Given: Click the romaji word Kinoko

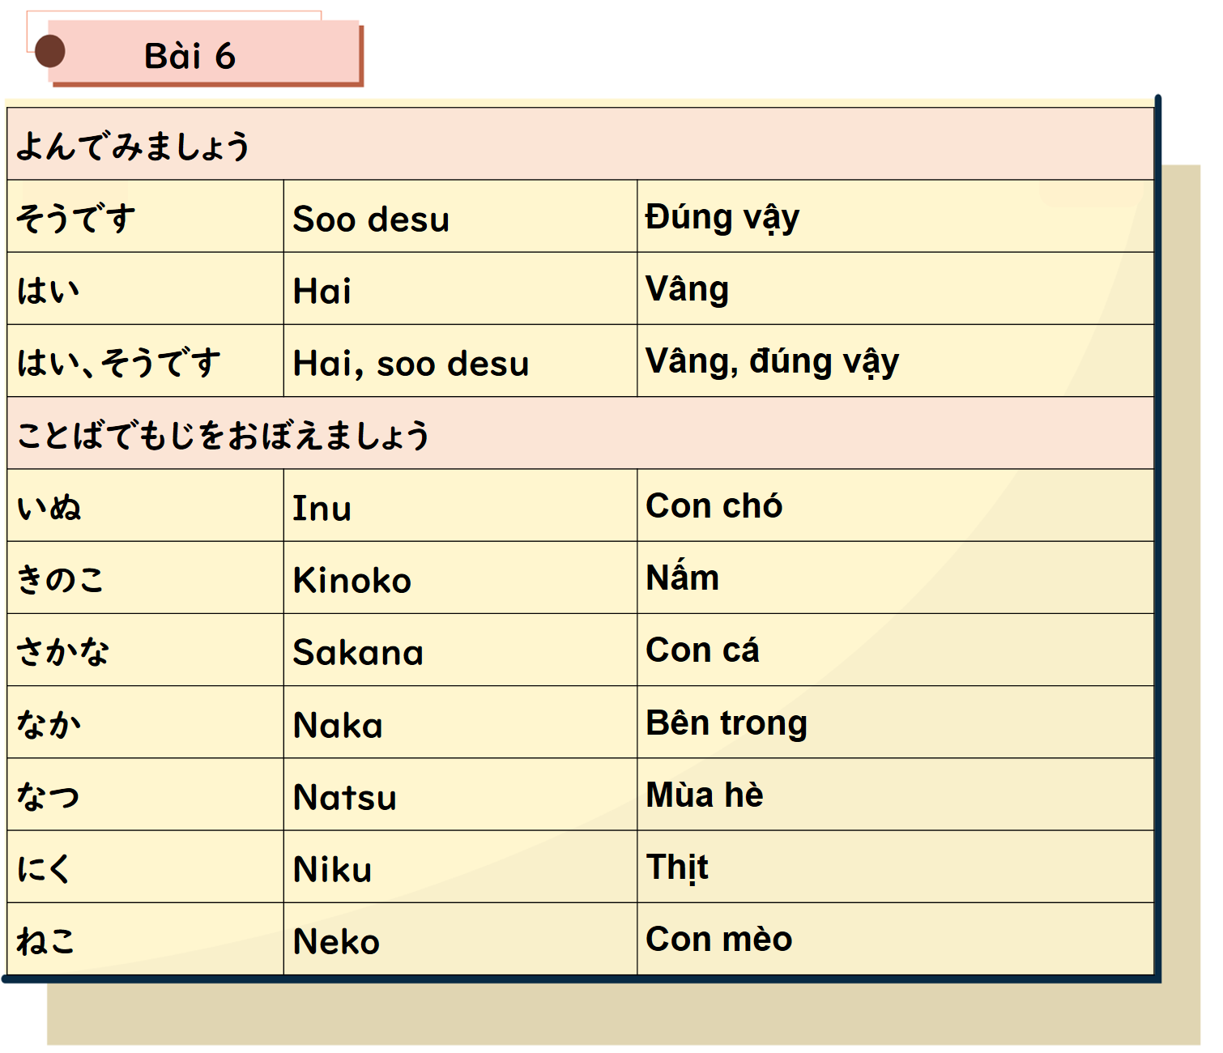Looking at the screenshot, I should [352, 581].
